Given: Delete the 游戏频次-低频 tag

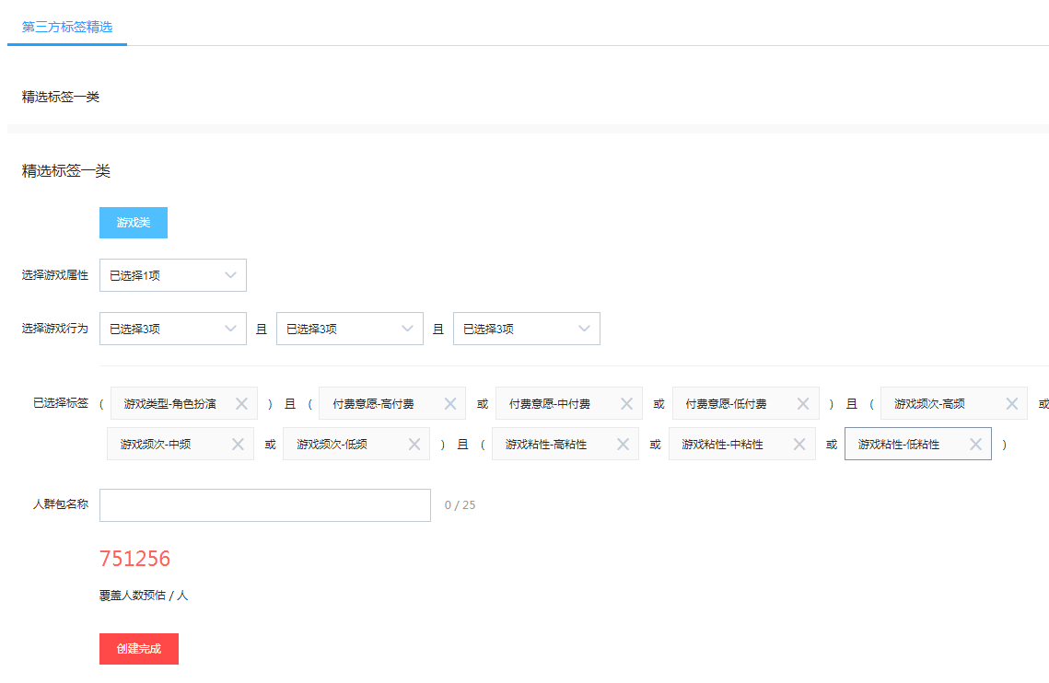Looking at the screenshot, I should click(414, 445).
